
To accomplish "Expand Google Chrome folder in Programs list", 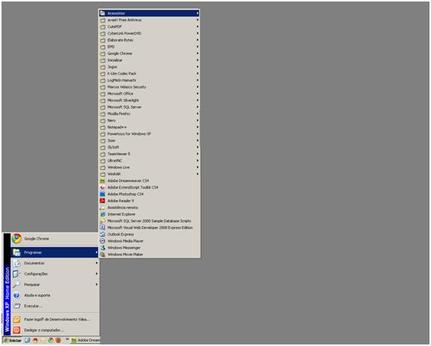I will 149,54.
